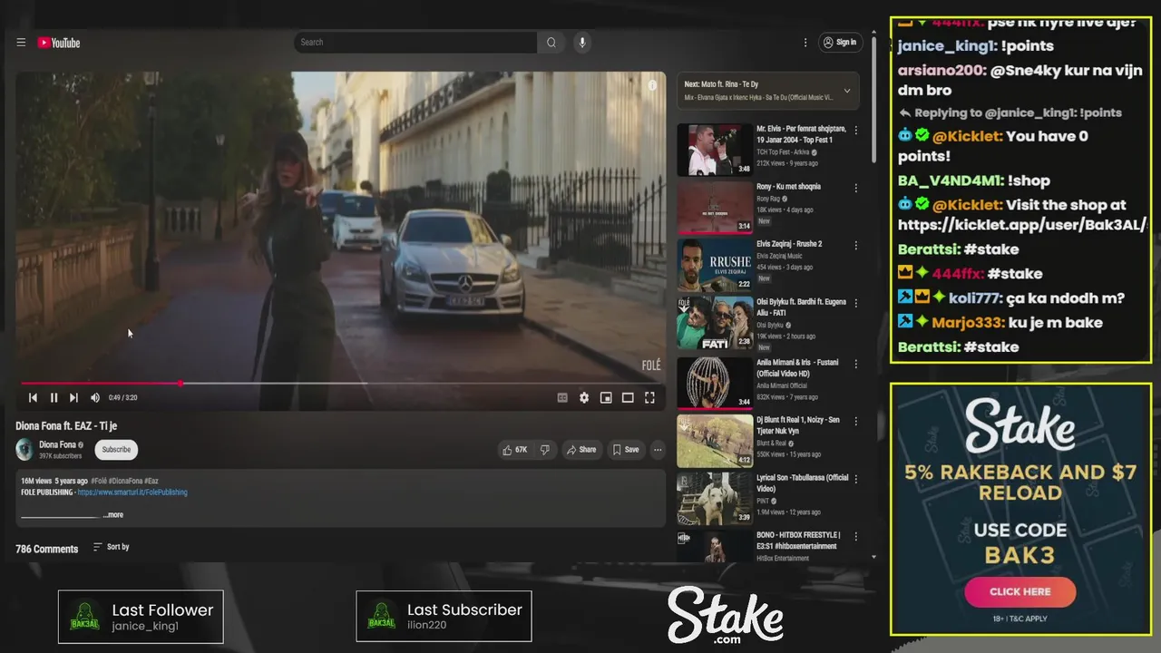Click koli777 username in chat
This screenshot has height=653, width=1161.
[975, 297]
